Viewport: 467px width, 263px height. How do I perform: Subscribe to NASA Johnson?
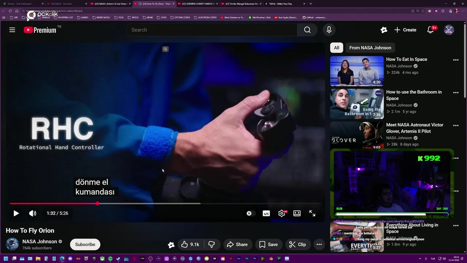tap(85, 244)
